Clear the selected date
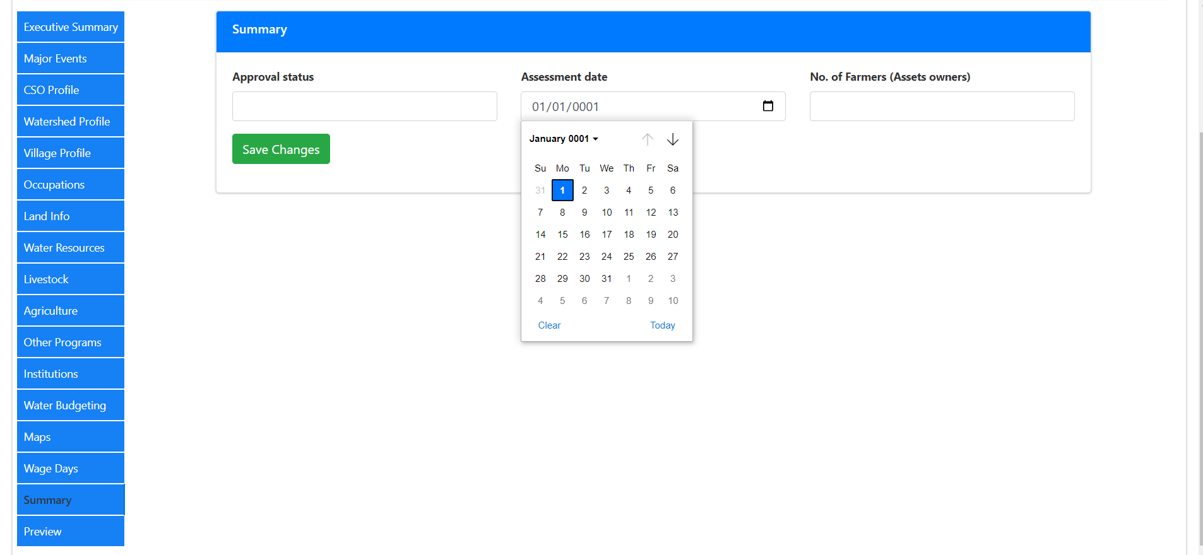 point(549,325)
